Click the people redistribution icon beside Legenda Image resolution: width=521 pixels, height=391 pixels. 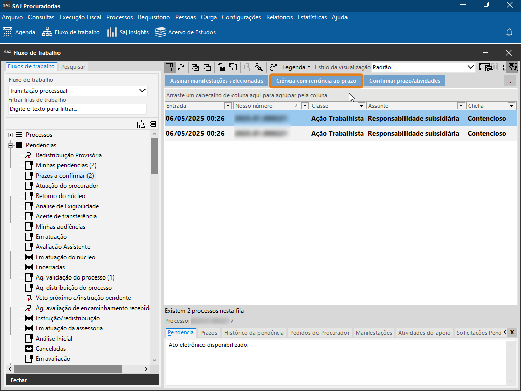[273, 67]
